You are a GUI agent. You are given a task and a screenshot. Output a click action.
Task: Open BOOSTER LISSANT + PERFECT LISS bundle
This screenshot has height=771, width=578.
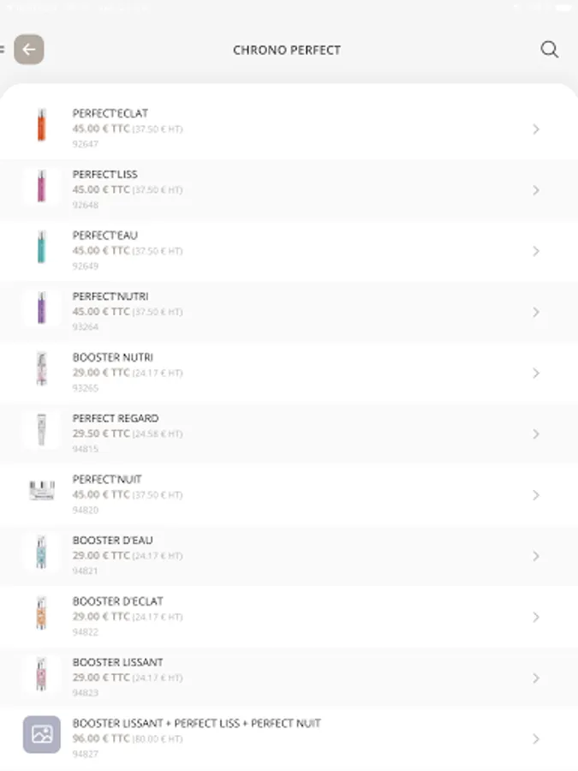pos(289,738)
